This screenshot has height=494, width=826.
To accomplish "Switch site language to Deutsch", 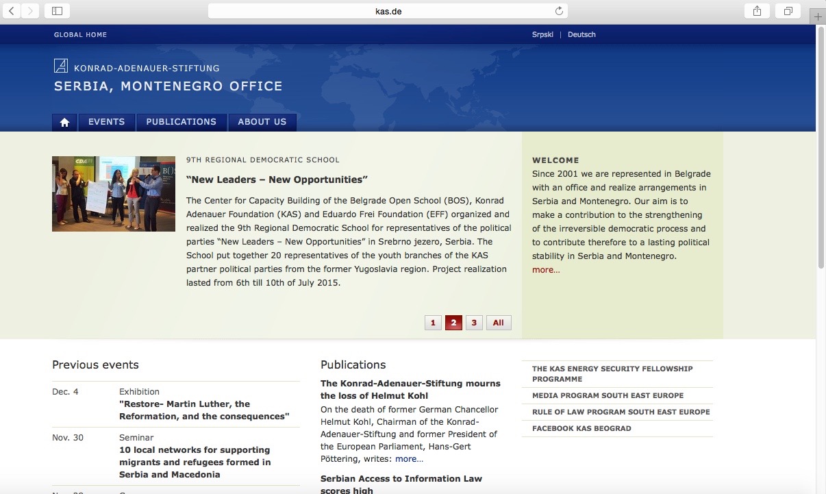I will tap(581, 35).
